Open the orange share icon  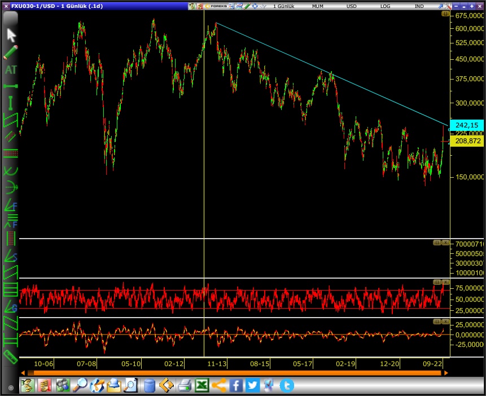tap(219, 385)
